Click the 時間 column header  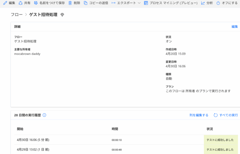(115, 129)
